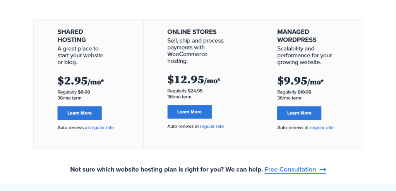This screenshot has width=396, height=191.
Task: Select the Online Stores heading
Action: 192,32
